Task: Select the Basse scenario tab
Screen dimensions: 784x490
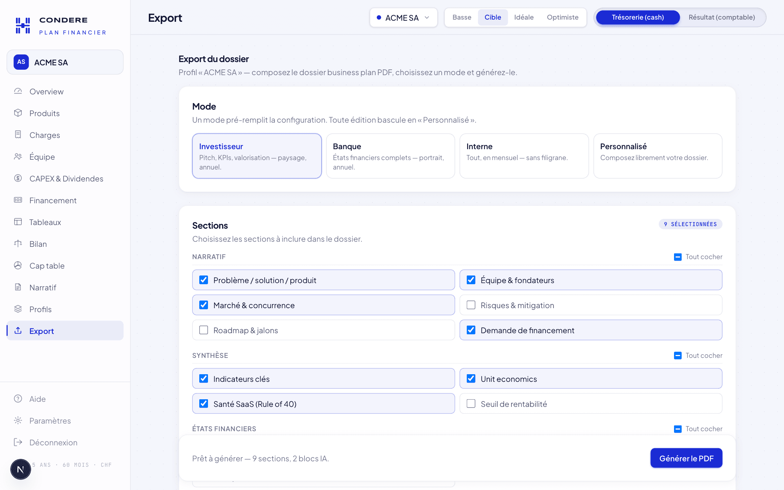Action: [462, 17]
